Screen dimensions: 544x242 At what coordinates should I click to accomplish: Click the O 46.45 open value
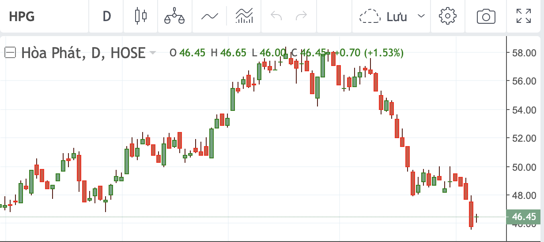point(188,53)
